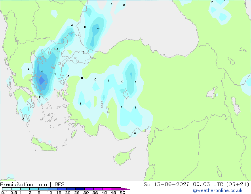Click the legend label "50"
Viewport: 251px width, 194px height.
(122, 192)
